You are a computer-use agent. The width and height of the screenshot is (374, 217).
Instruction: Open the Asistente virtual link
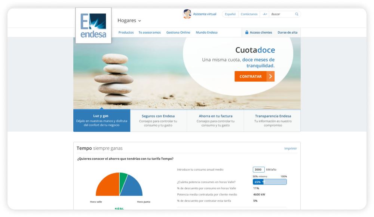205,14
